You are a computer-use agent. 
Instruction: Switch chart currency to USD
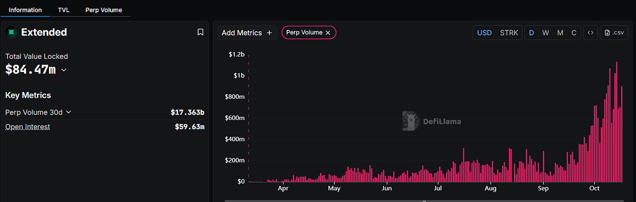[x=484, y=33]
